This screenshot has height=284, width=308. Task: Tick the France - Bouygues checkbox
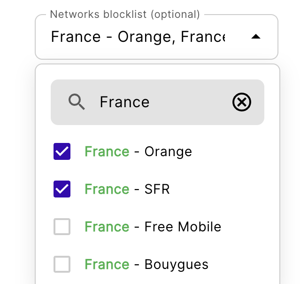(x=62, y=264)
